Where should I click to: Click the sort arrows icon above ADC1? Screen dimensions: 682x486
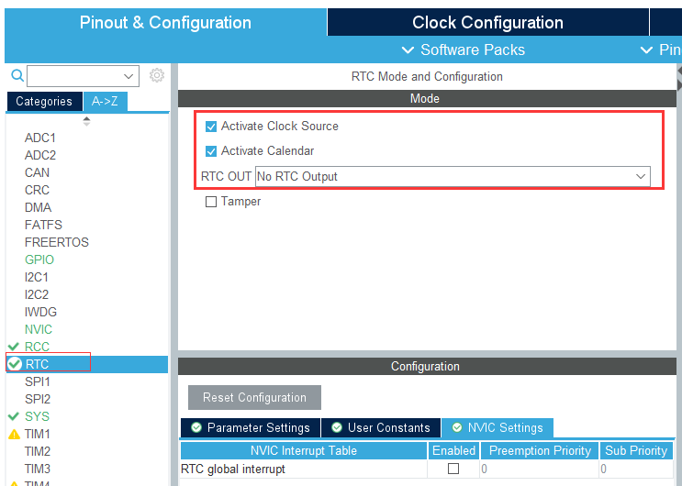coord(86,121)
